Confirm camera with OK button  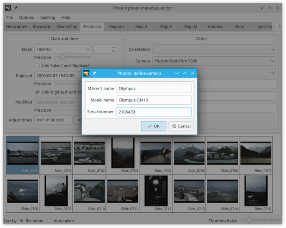point(154,126)
